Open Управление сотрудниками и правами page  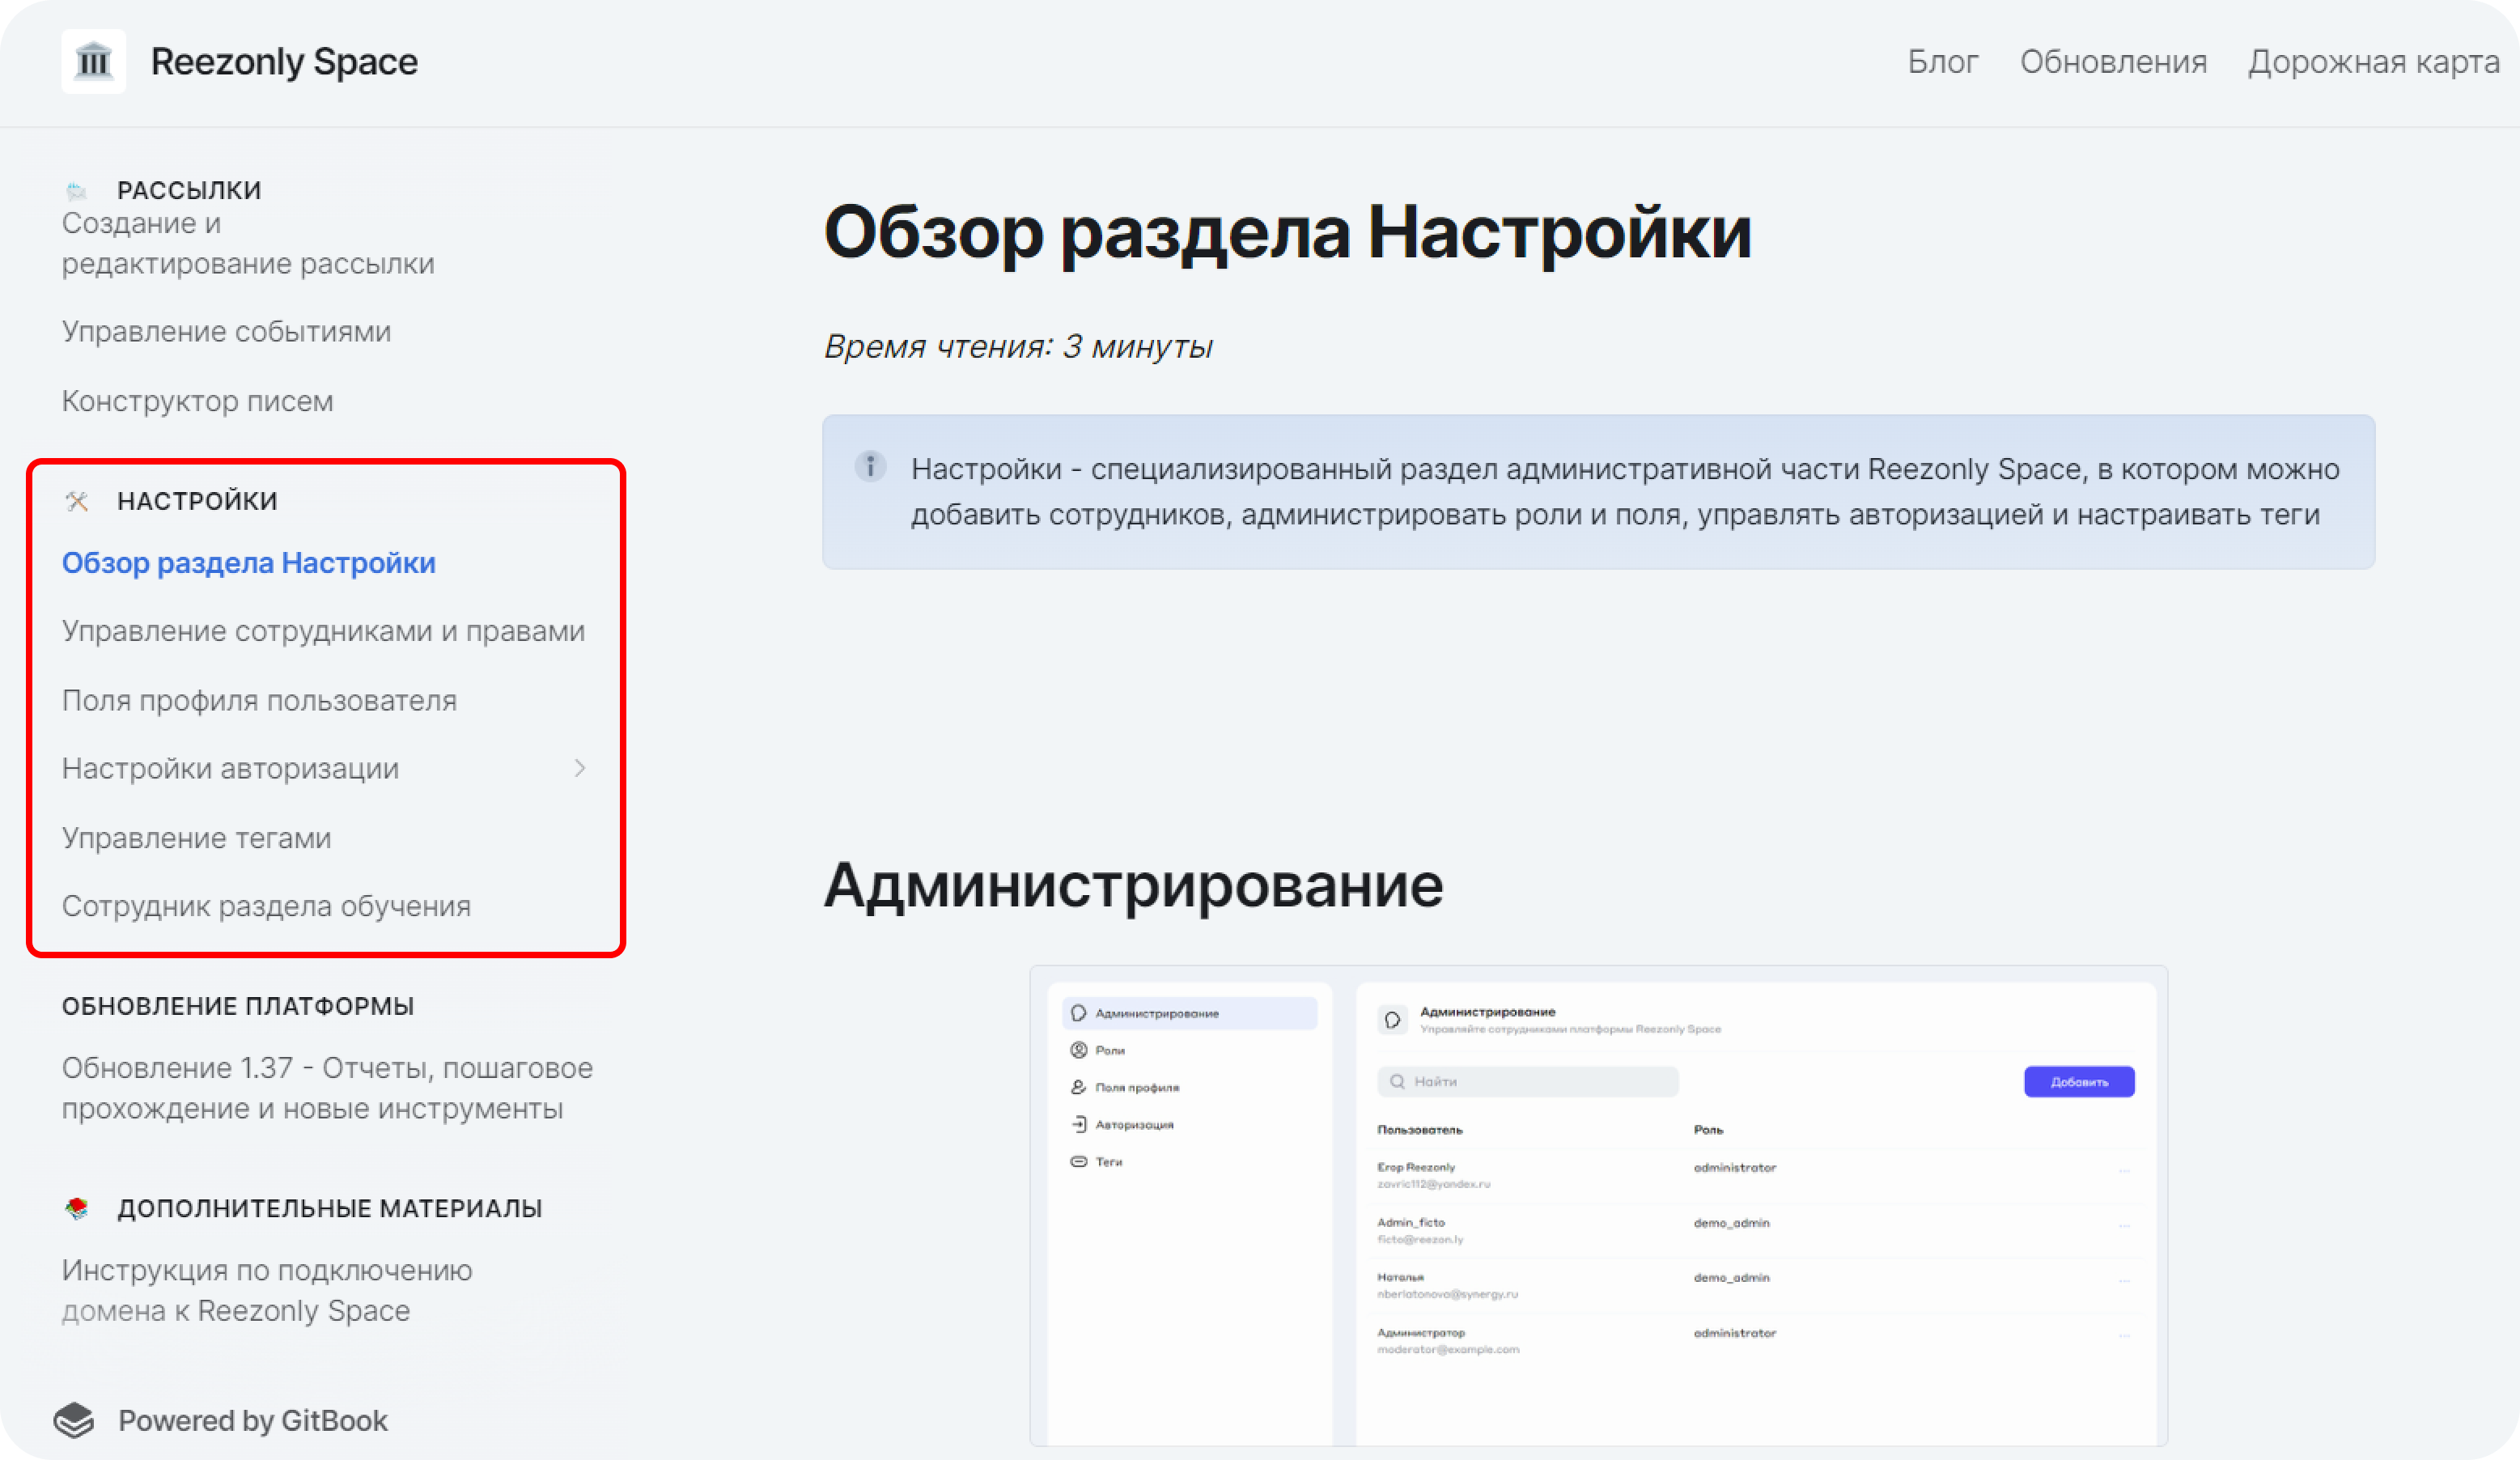pos(323,631)
